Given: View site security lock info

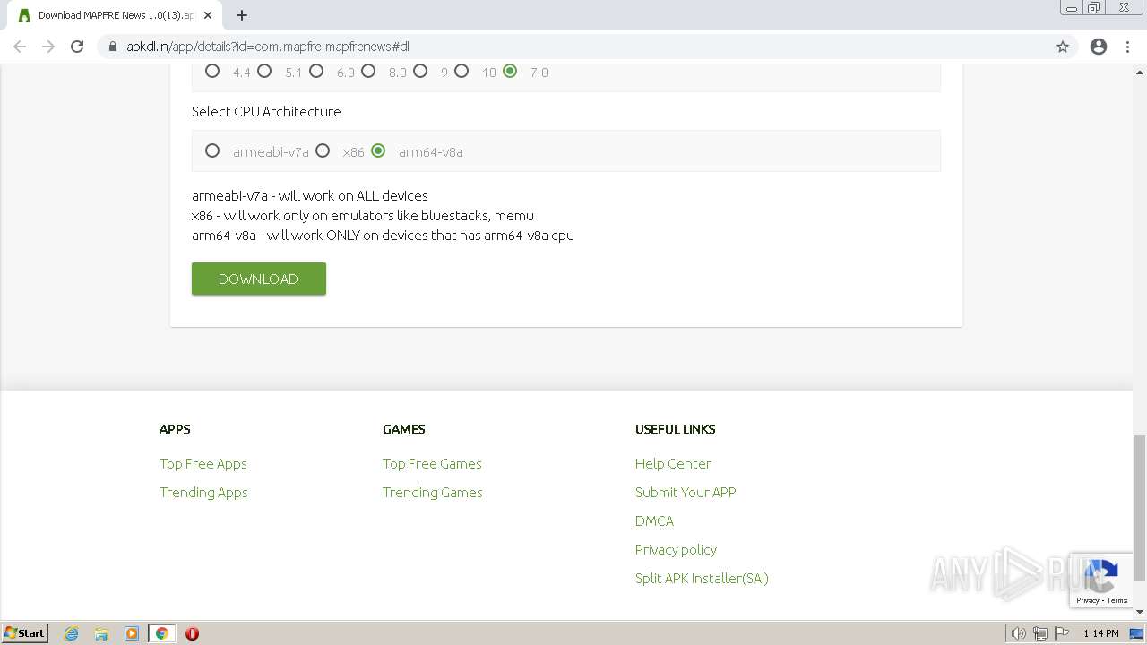Looking at the screenshot, I should pyautogui.click(x=113, y=47).
